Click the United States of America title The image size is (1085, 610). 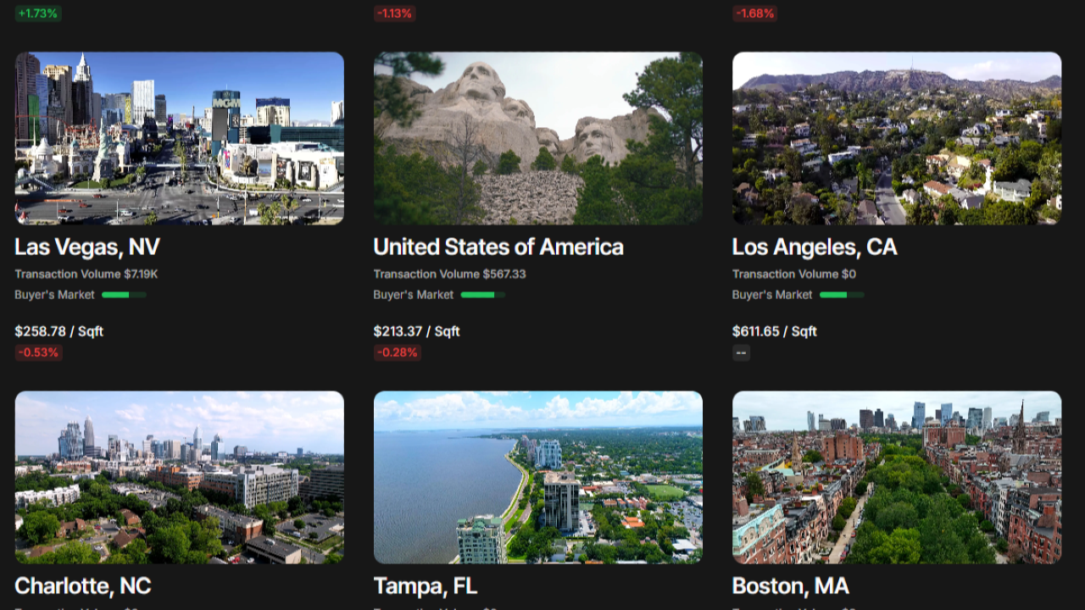click(x=498, y=247)
